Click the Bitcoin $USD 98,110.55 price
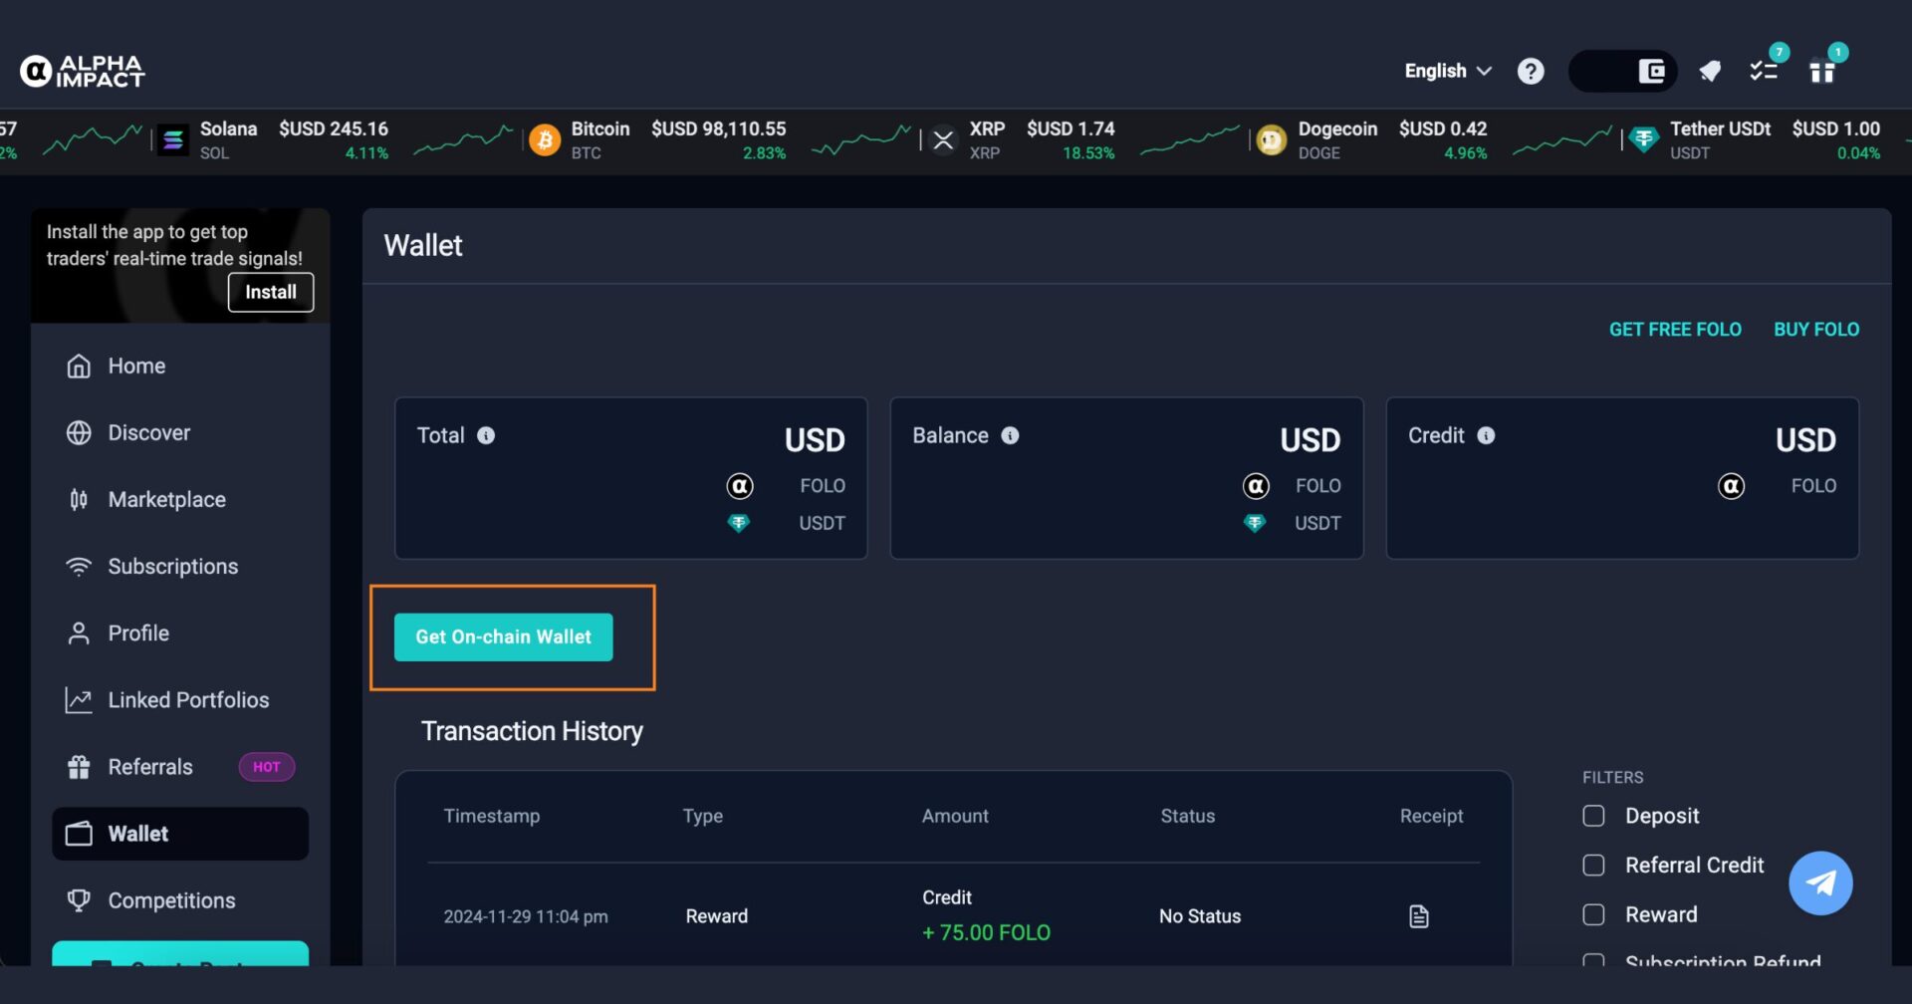 (x=718, y=128)
